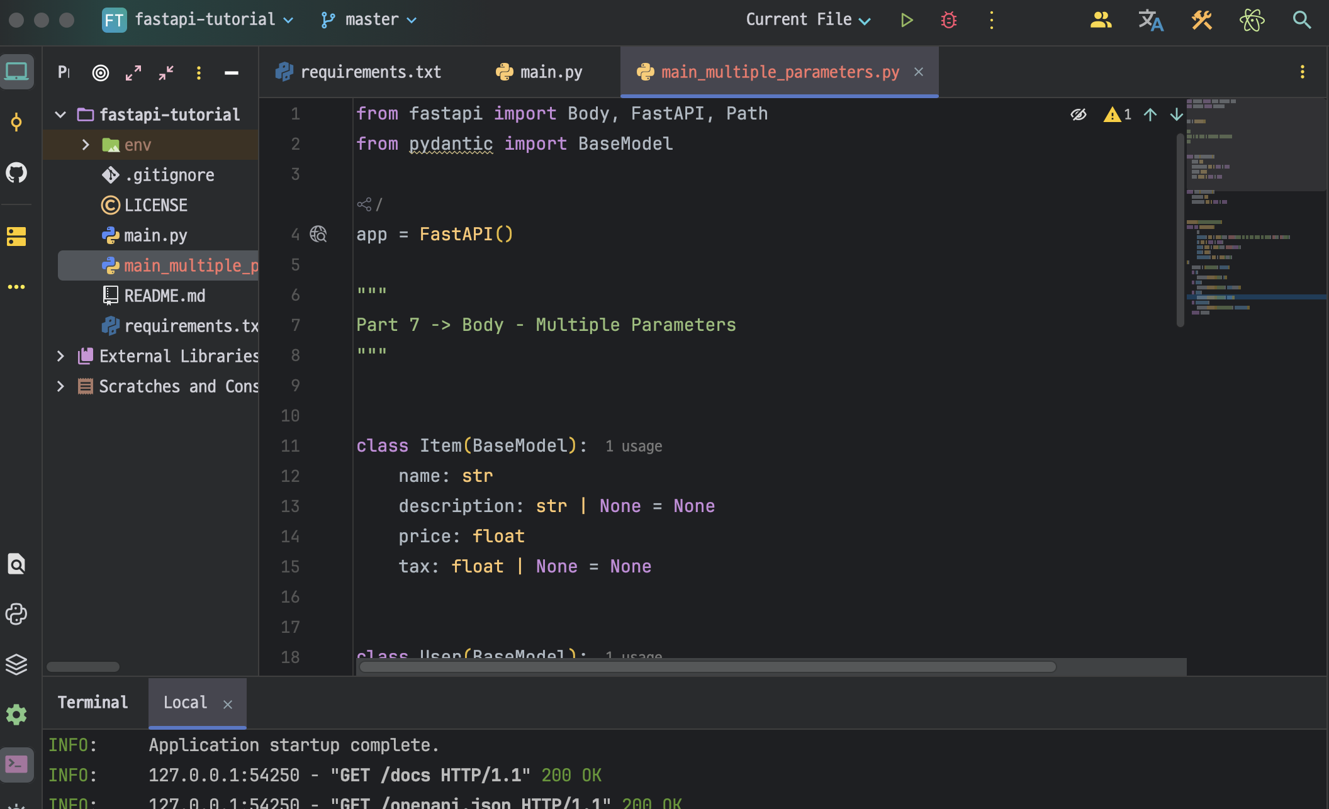Expand External Libraries in the project tree

tap(60, 355)
